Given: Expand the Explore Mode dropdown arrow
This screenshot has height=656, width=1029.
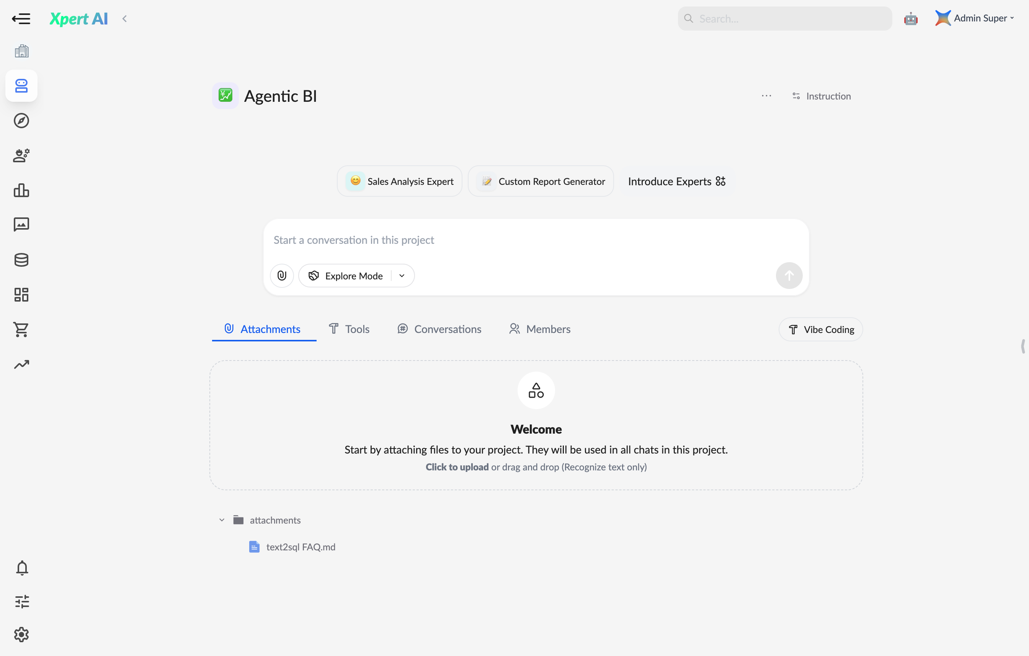Looking at the screenshot, I should [402, 276].
